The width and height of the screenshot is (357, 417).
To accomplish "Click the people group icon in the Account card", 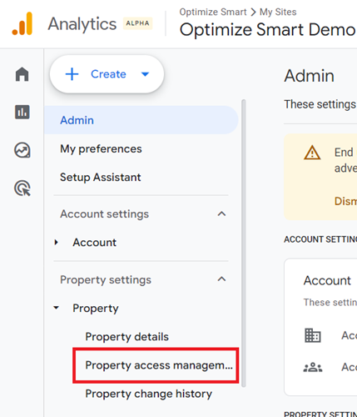I will [313, 367].
